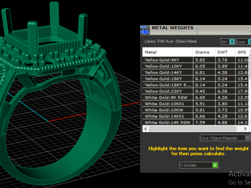The image size is (251, 188).
Task: Select White Gold:14K PdW row
Action: [196, 122]
